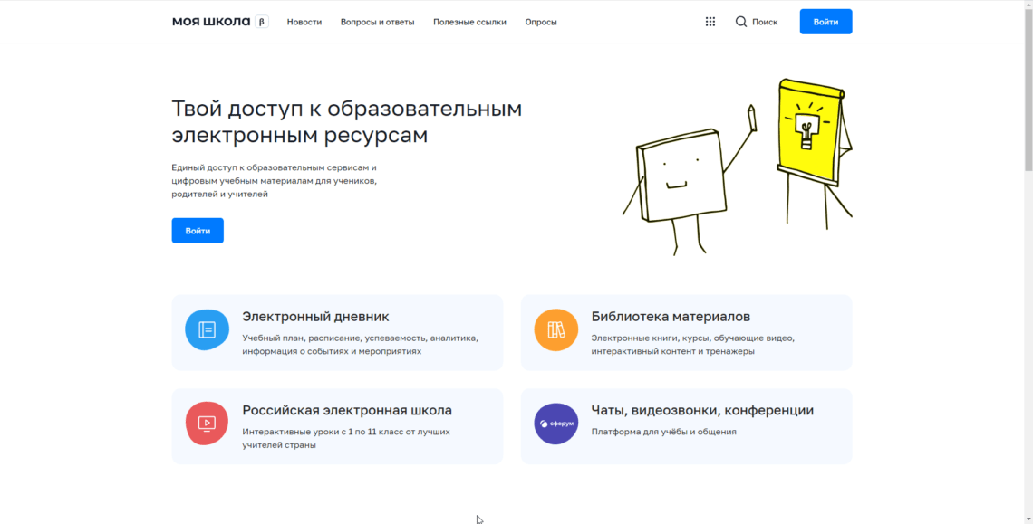Click the Поиск search label
1033x524 pixels.
pos(765,22)
